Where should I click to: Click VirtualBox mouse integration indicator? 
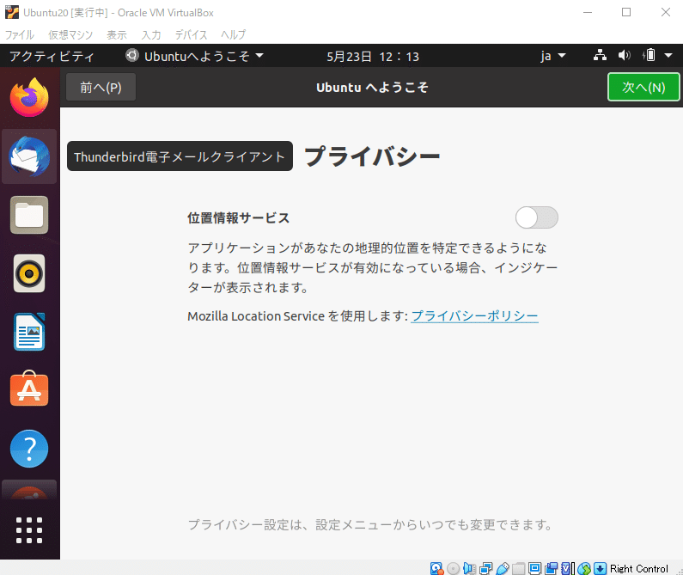tap(583, 568)
